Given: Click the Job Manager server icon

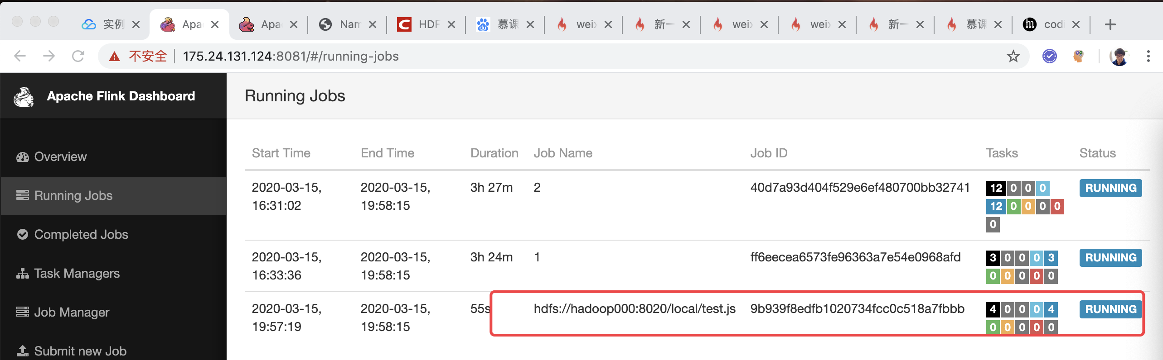Looking at the screenshot, I should pos(23,312).
